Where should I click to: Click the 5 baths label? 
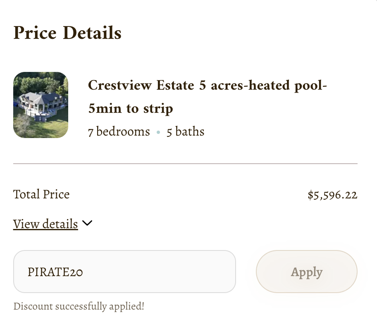[186, 132]
